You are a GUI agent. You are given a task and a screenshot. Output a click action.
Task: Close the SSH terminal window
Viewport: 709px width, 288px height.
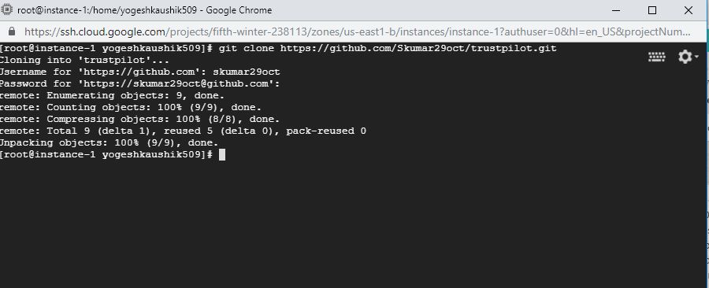(x=689, y=10)
